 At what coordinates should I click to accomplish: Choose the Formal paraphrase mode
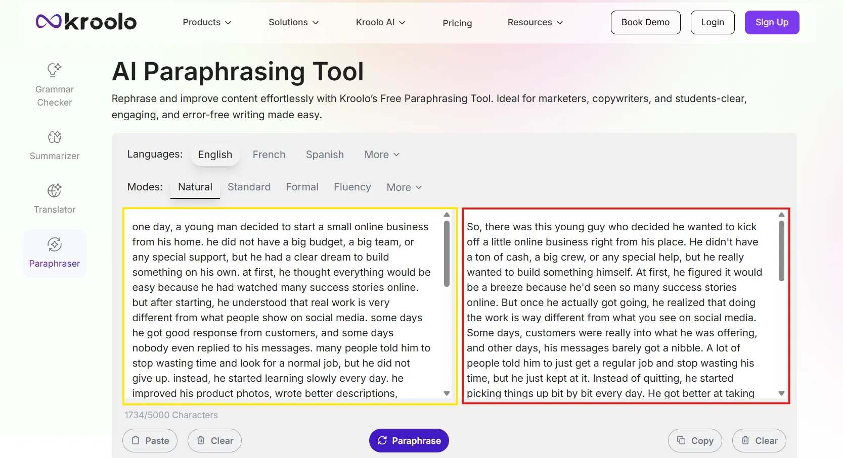pos(302,187)
